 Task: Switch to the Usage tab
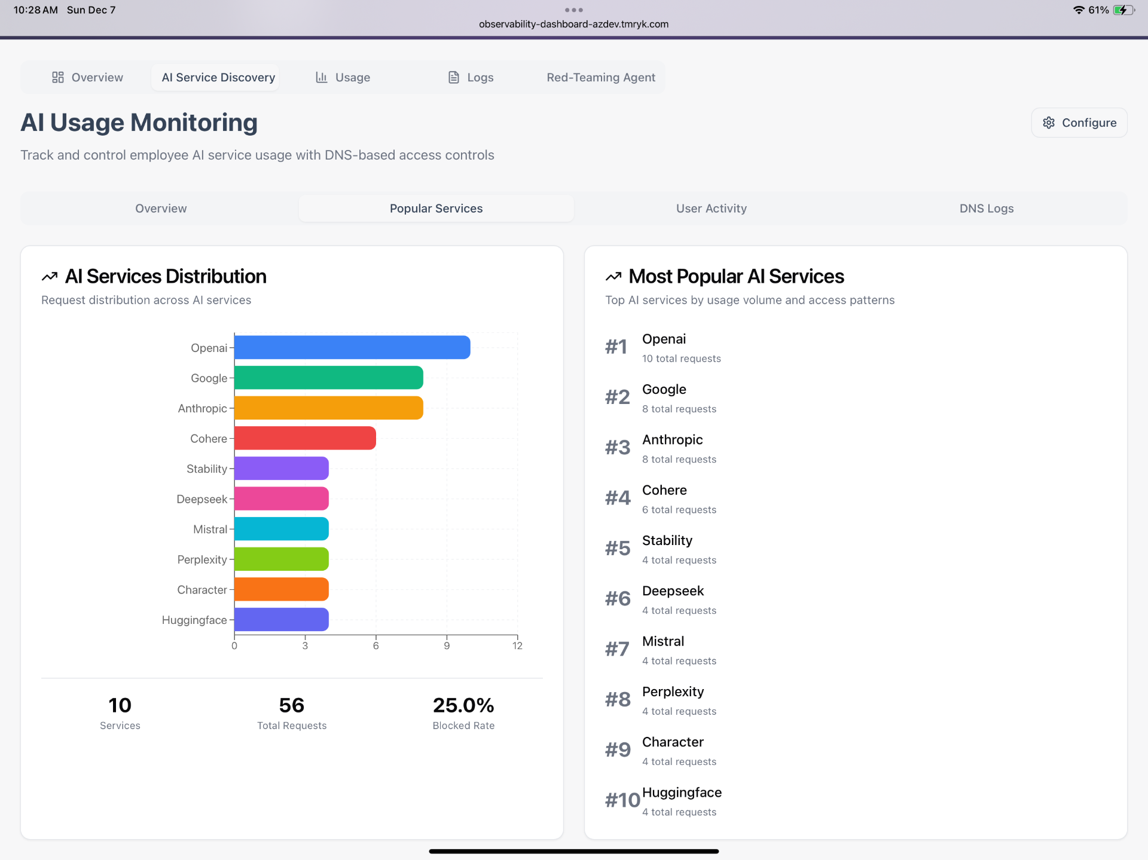click(x=343, y=77)
